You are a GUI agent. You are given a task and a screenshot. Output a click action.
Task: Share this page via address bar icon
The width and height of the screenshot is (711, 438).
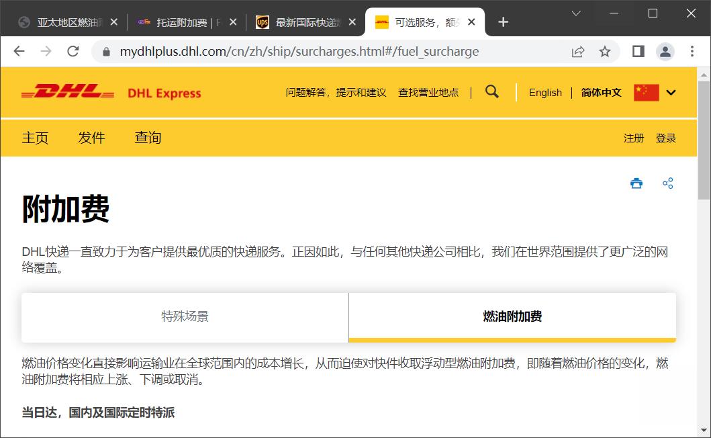577,52
